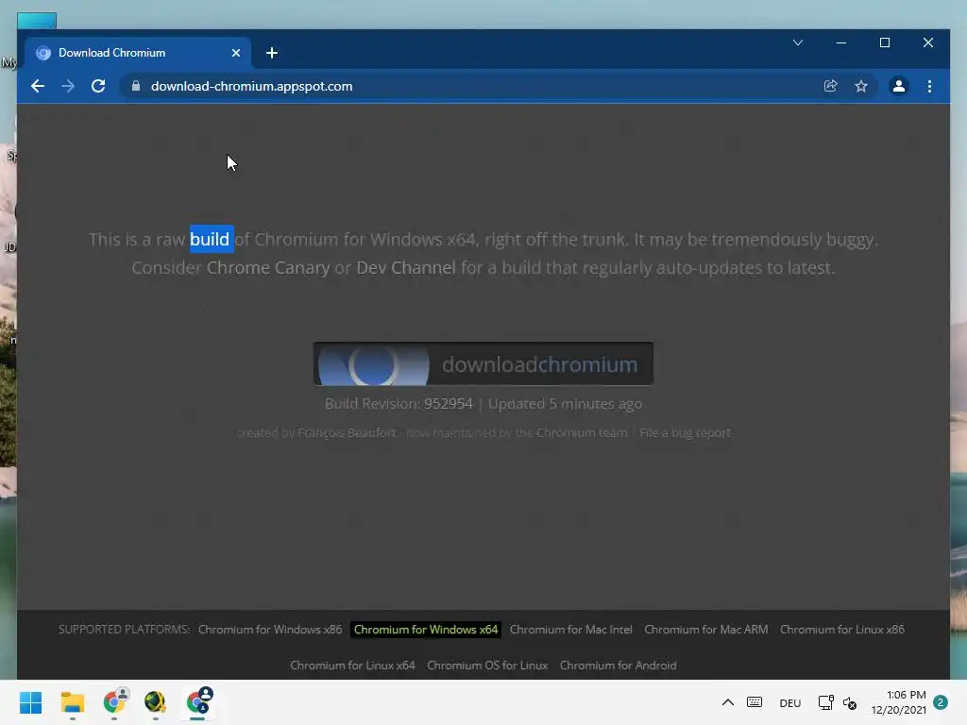This screenshot has height=725, width=967.
Task: Open the Windows Start menu
Action: tap(30, 702)
